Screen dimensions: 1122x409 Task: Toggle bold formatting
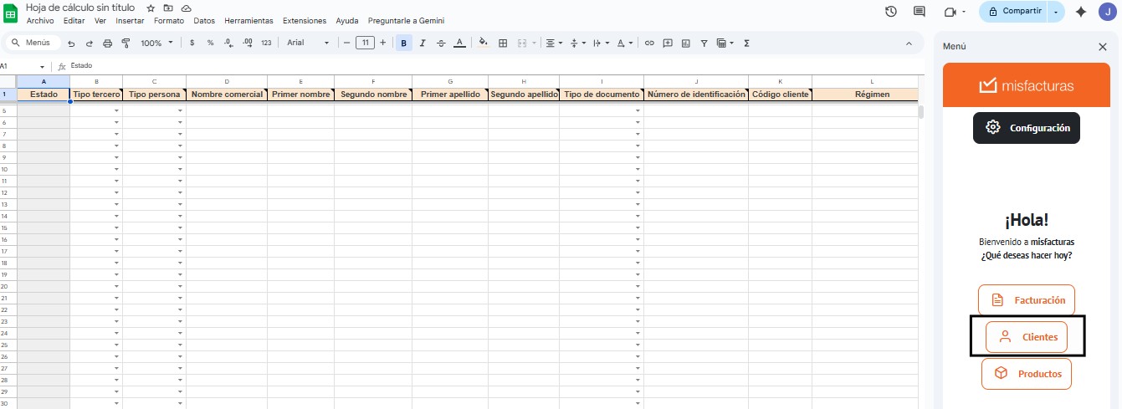coord(404,43)
